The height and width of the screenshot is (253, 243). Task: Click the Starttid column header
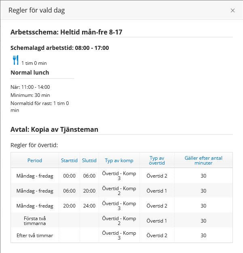69,160
